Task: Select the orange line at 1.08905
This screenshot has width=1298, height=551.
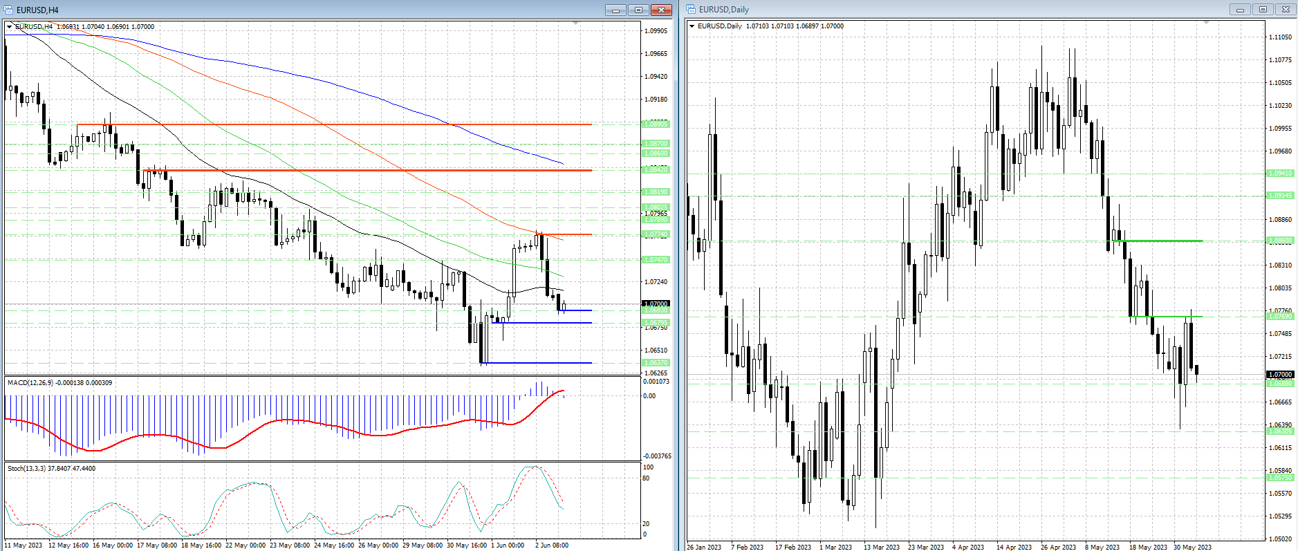Action: tap(334, 124)
